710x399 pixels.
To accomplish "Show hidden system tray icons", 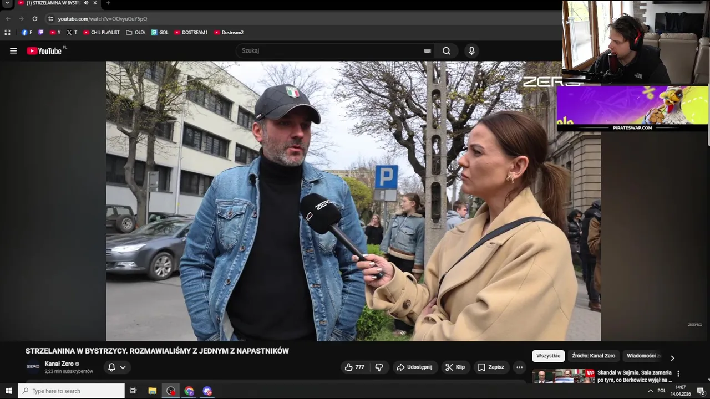I will (650, 391).
